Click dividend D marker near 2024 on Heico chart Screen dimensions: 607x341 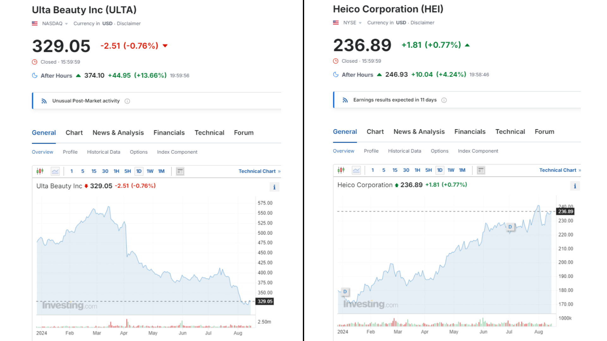pos(345,292)
